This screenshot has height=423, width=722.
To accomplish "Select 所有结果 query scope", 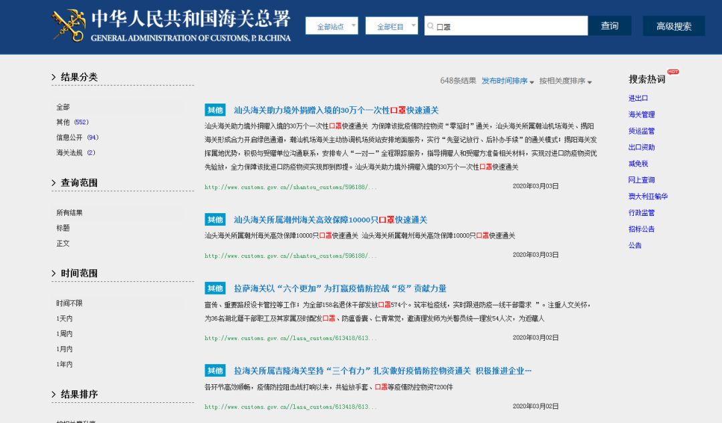I will click(70, 213).
